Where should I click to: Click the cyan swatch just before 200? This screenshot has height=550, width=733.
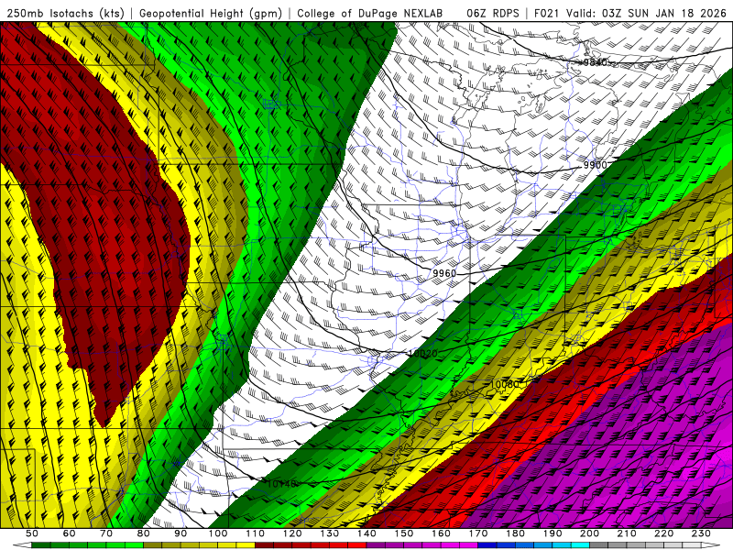click(x=580, y=545)
